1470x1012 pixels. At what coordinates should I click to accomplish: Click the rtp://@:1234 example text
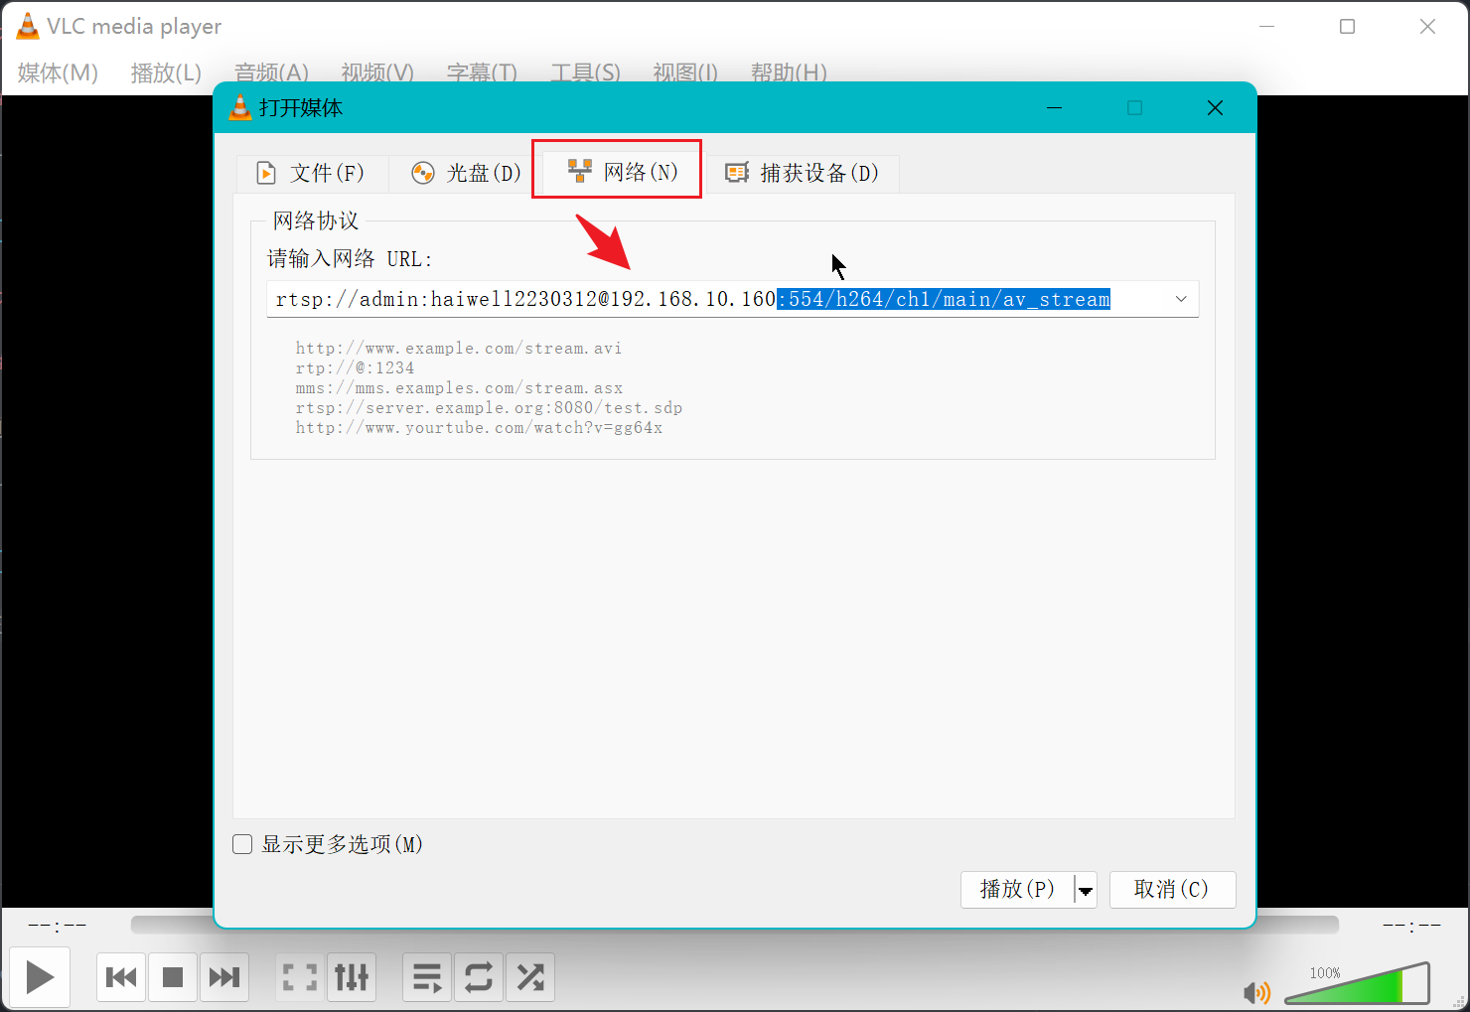[355, 368]
